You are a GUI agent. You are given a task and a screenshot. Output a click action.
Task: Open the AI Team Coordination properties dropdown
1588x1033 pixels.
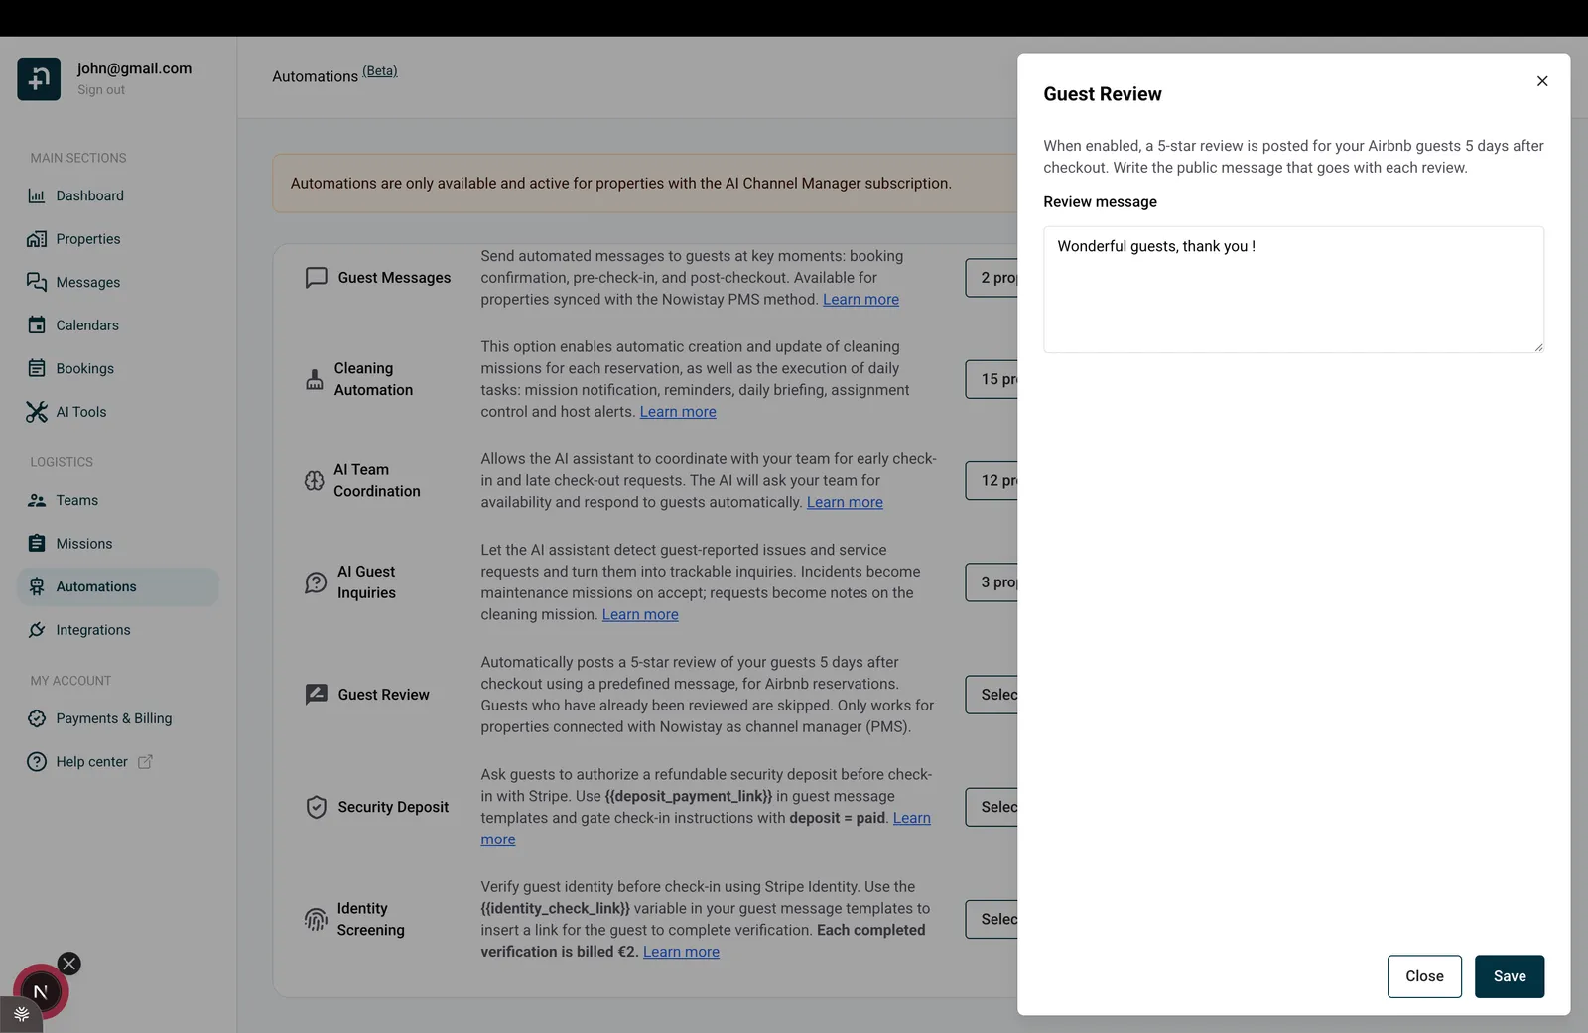(x=992, y=481)
